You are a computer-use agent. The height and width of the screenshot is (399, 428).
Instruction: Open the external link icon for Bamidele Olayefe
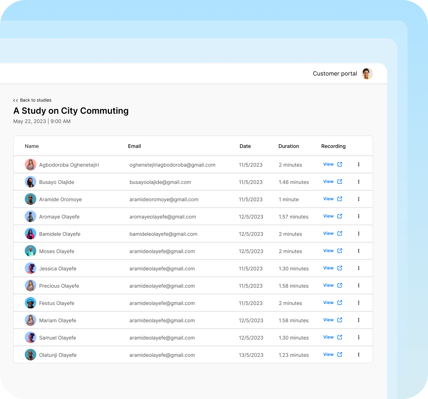[340, 233]
